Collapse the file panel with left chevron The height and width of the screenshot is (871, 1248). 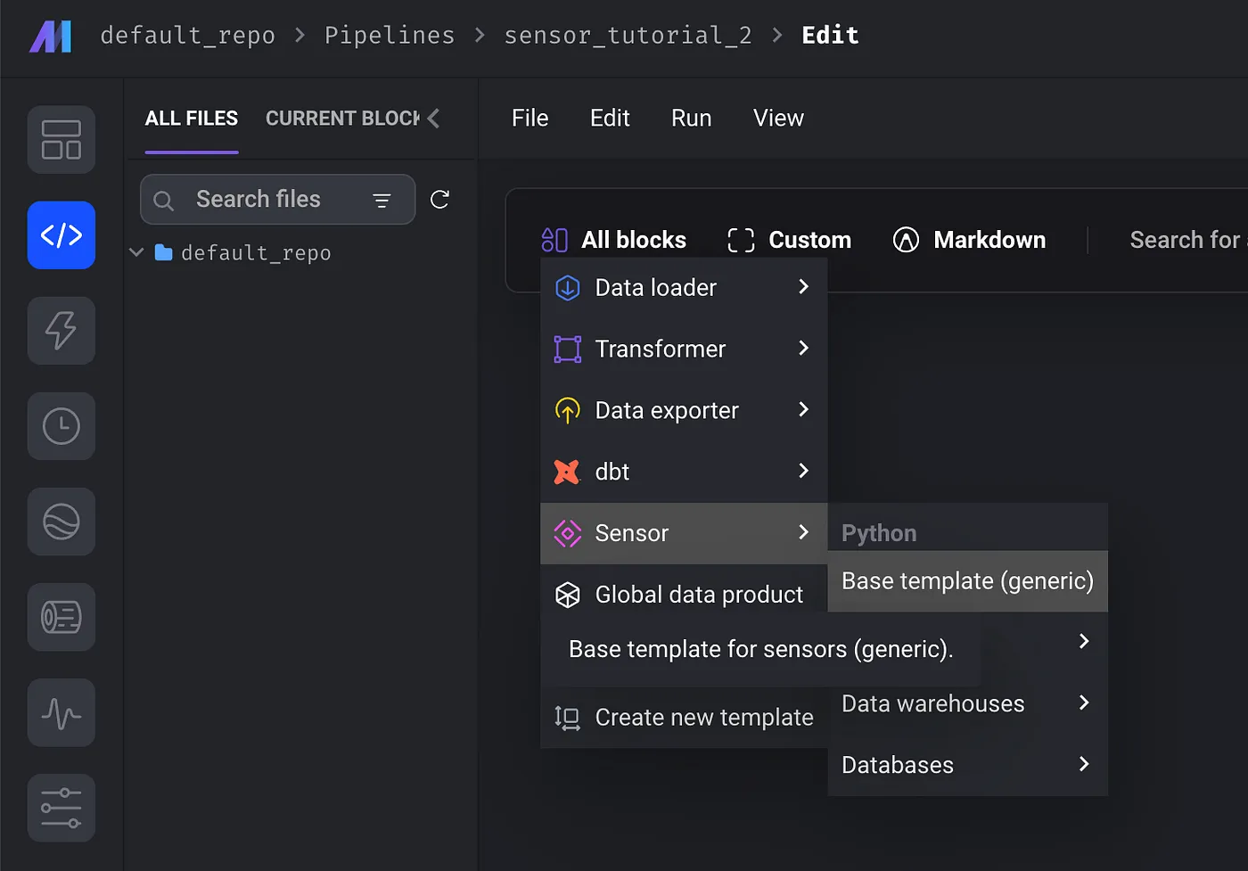pos(433,119)
